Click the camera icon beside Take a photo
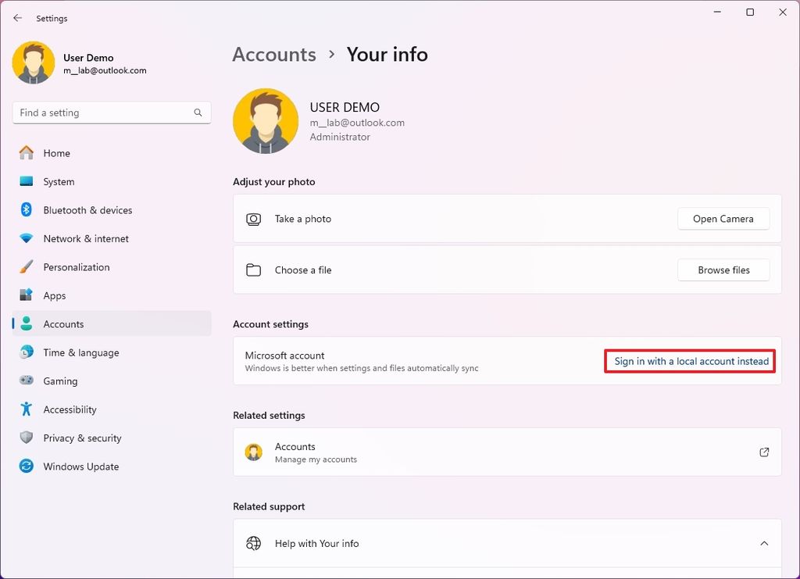 (253, 219)
